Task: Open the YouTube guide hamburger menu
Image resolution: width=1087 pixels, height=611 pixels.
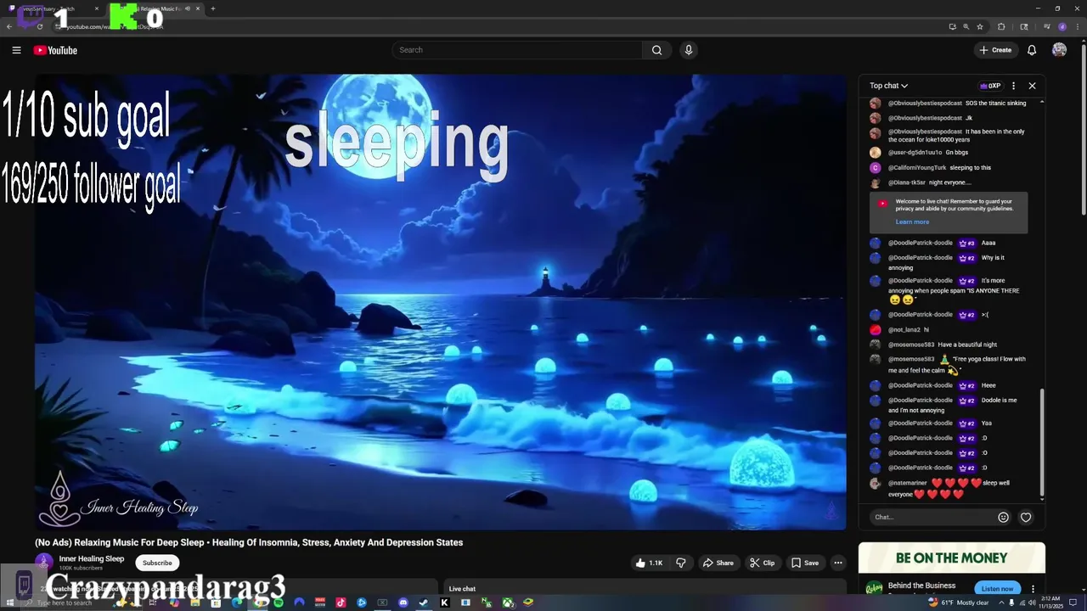Action: 16,50
